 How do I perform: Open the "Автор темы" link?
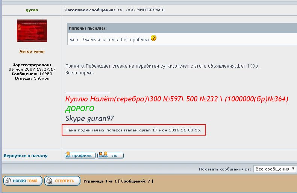point(32,51)
